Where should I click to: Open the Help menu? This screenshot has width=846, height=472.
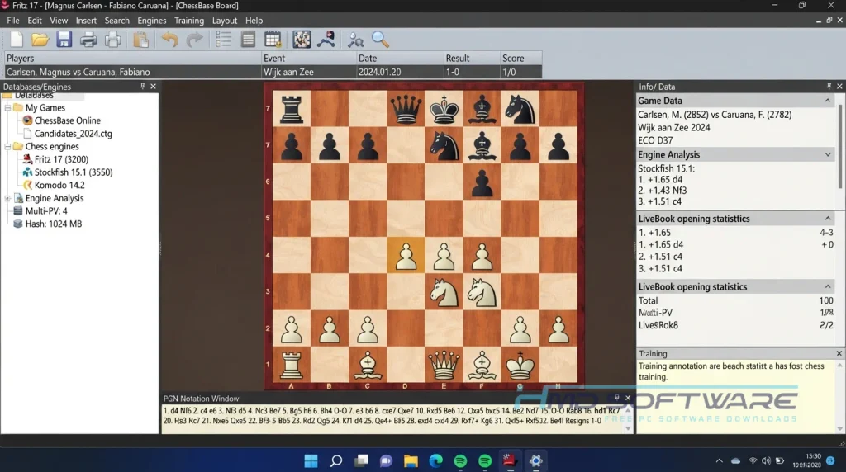click(254, 21)
